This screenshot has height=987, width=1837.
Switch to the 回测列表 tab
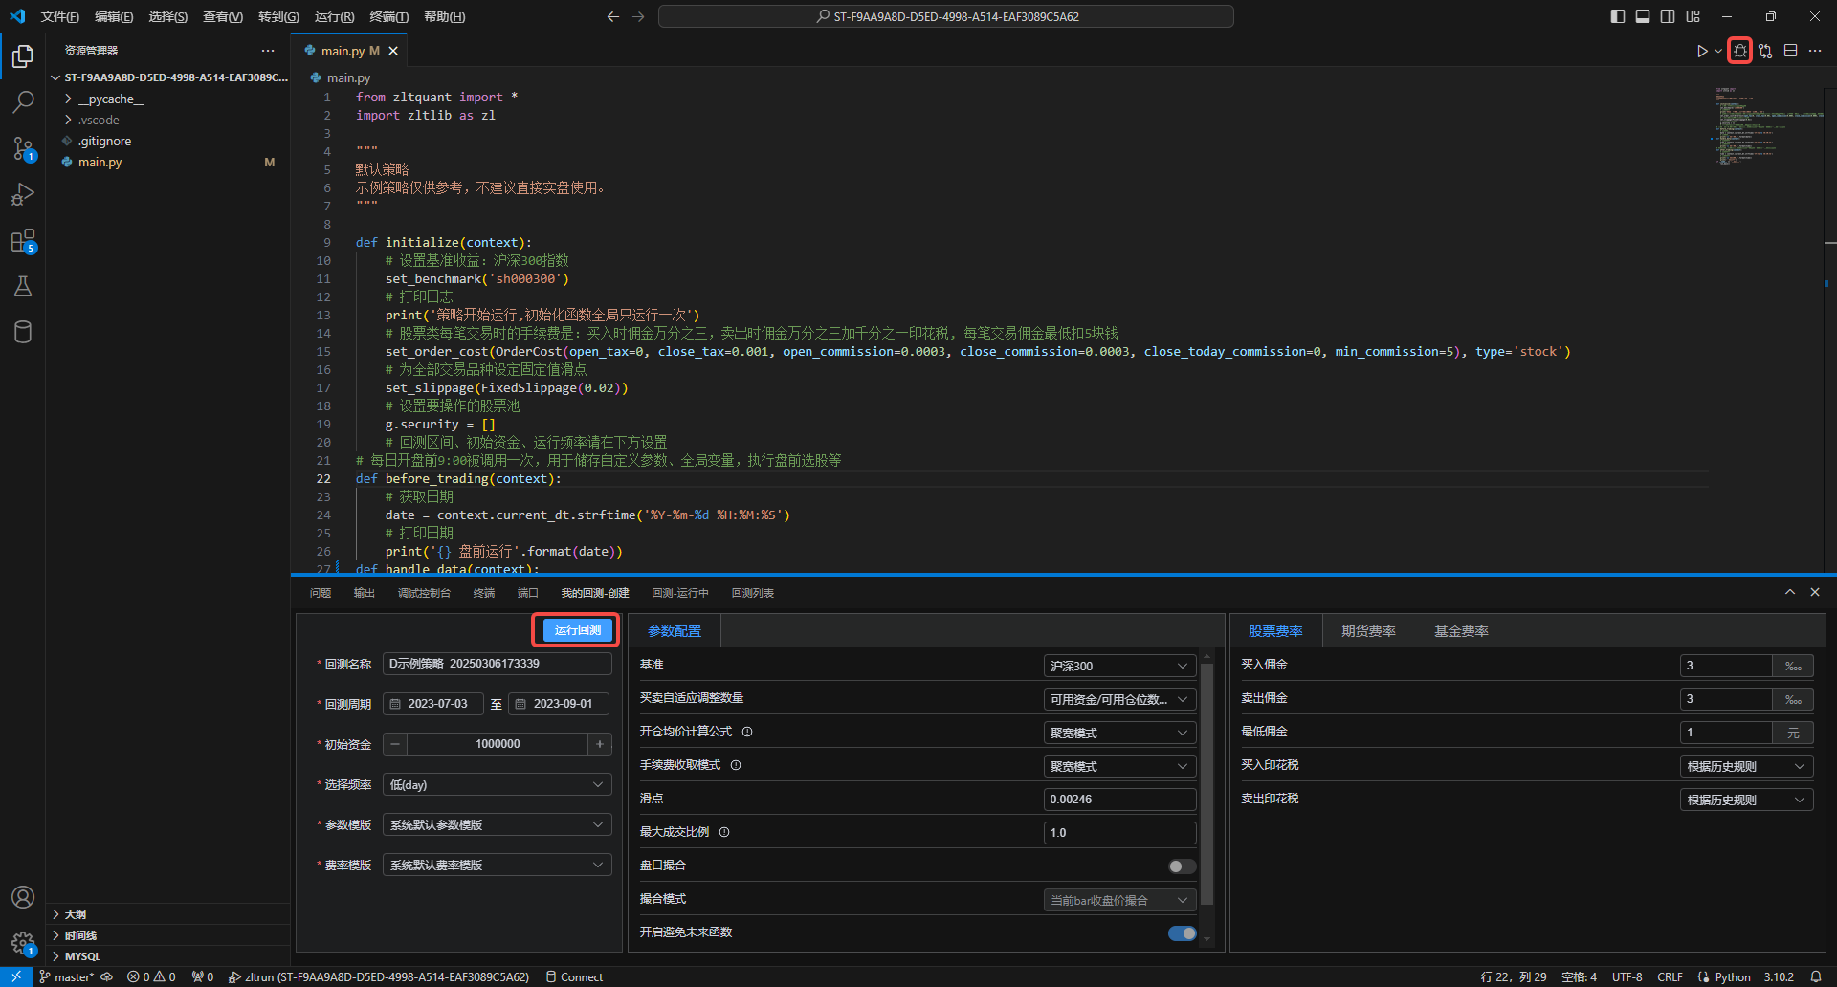[752, 593]
